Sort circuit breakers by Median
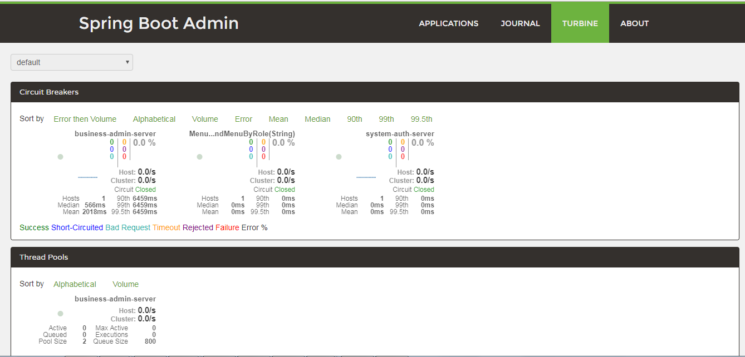The image size is (745, 357). tap(317, 119)
